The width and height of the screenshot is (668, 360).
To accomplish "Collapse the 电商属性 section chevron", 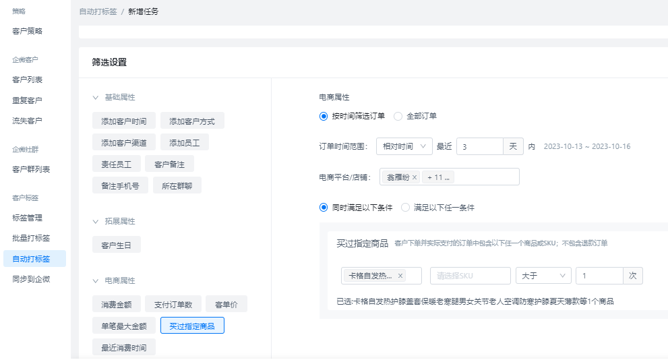I will tap(96, 280).
